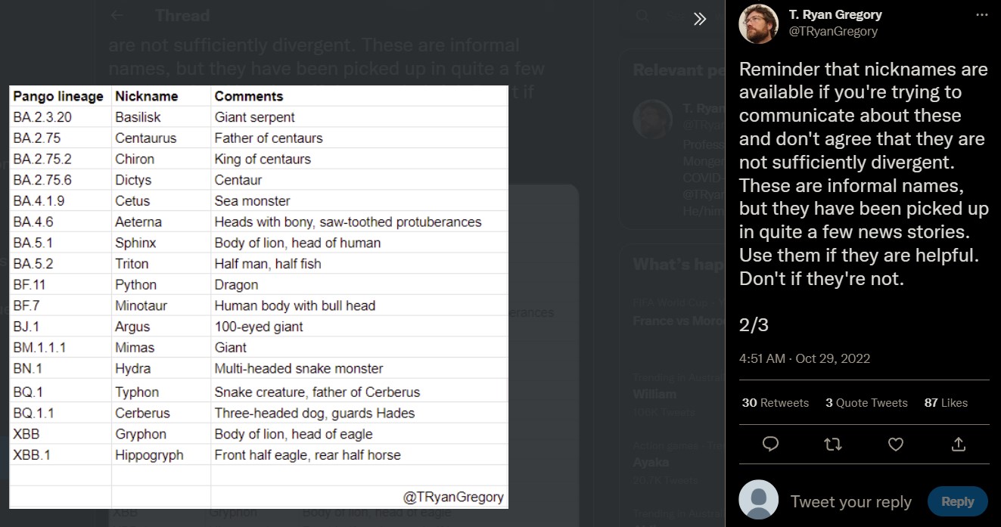1001x527 pixels.
Task: Click the search magnifier icon
Action: 642,16
